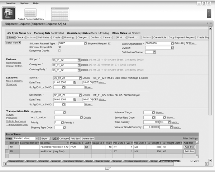The width and height of the screenshot is (215, 172).
Task: Open the Product Master: Initial Screen thumbnail
Action: (35, 14)
